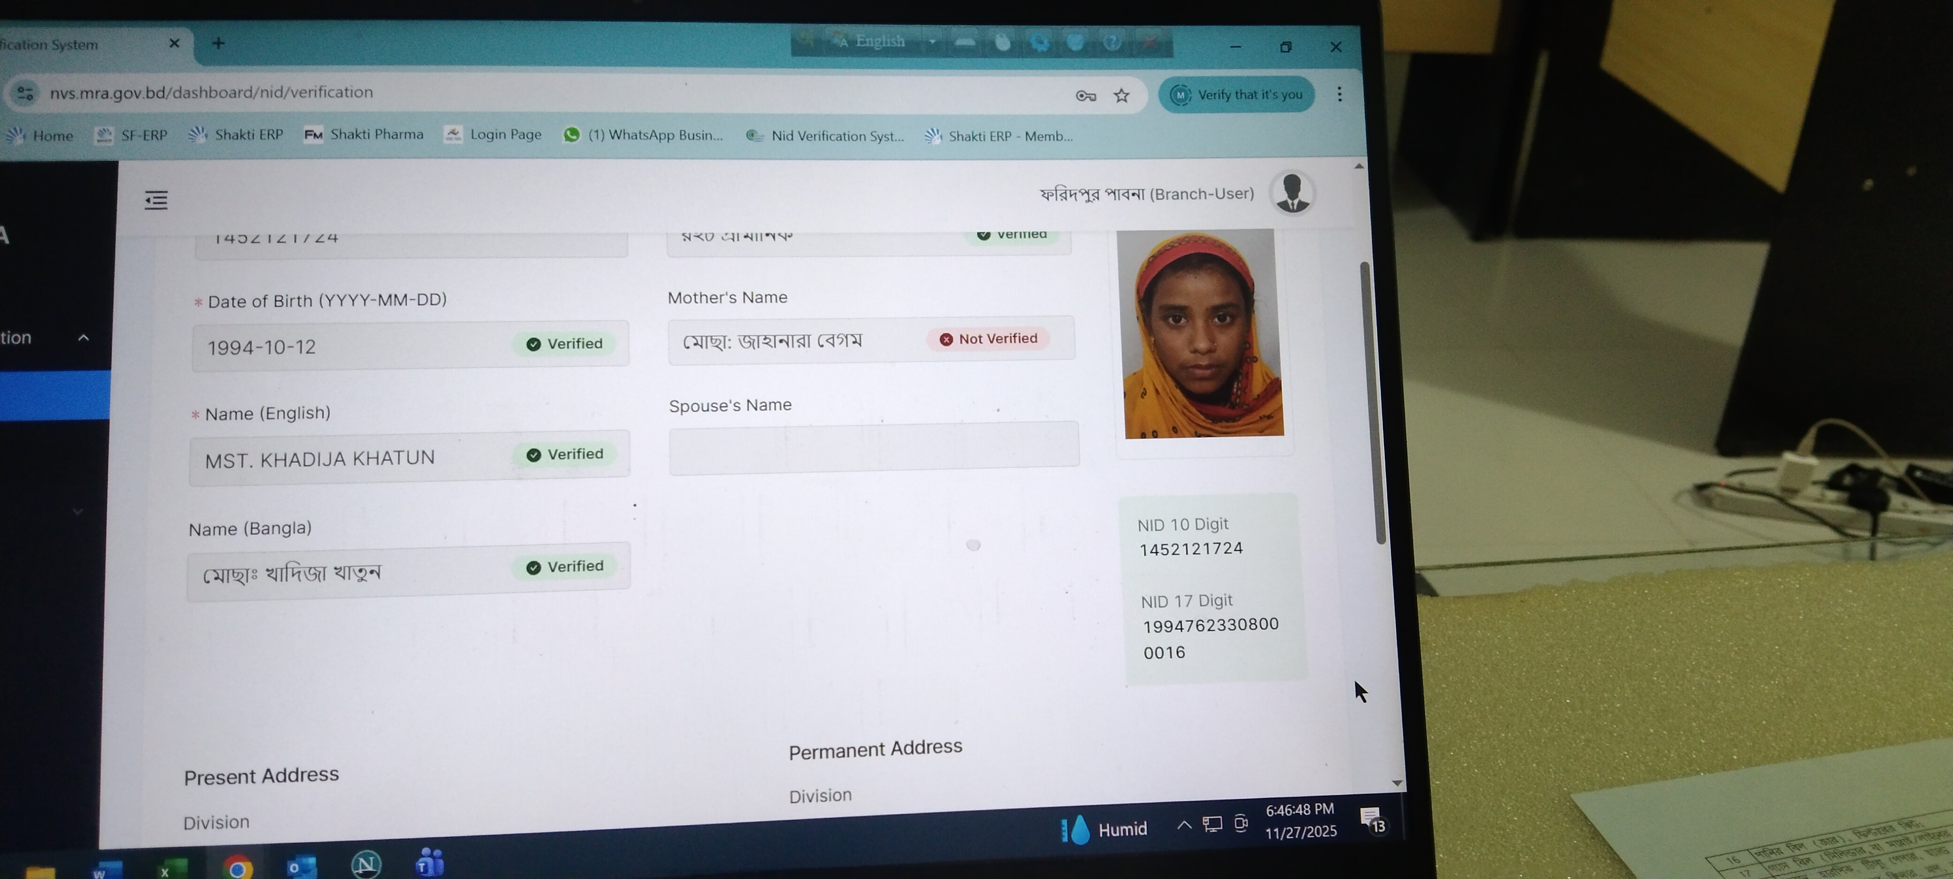Open the site information icon beside URL
The width and height of the screenshot is (1953, 879).
point(25,93)
